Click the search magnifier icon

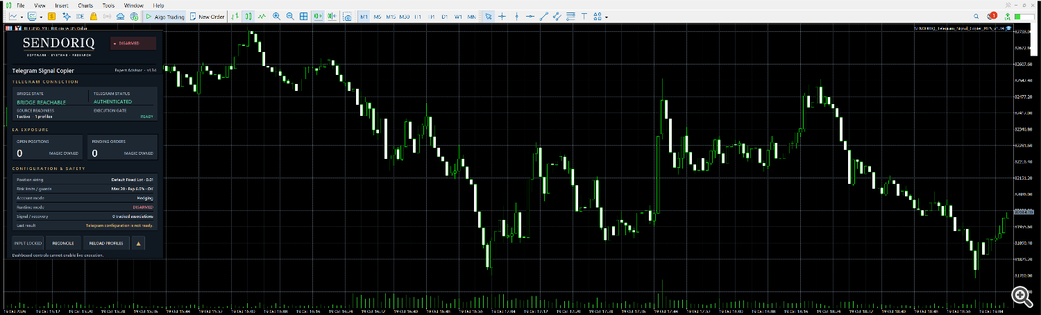point(977,16)
